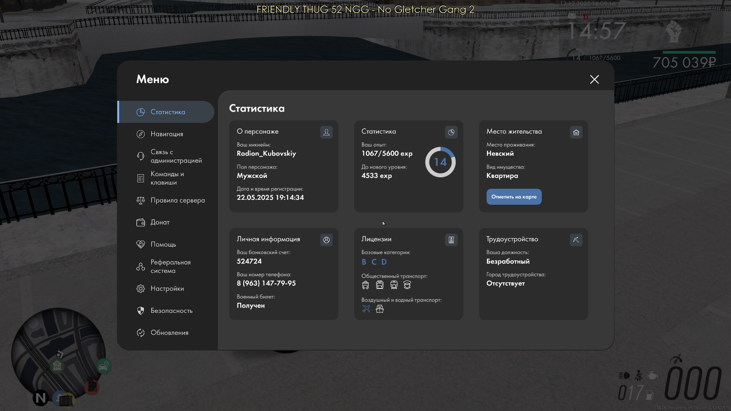
Task: Click the level 14 circular progress indicator
Action: click(440, 162)
